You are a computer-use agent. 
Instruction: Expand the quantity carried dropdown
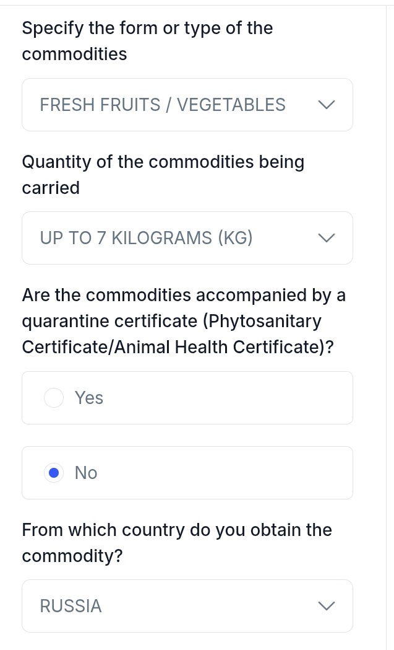187,238
